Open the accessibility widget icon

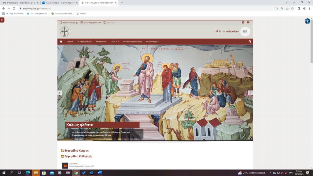tap(307, 21)
